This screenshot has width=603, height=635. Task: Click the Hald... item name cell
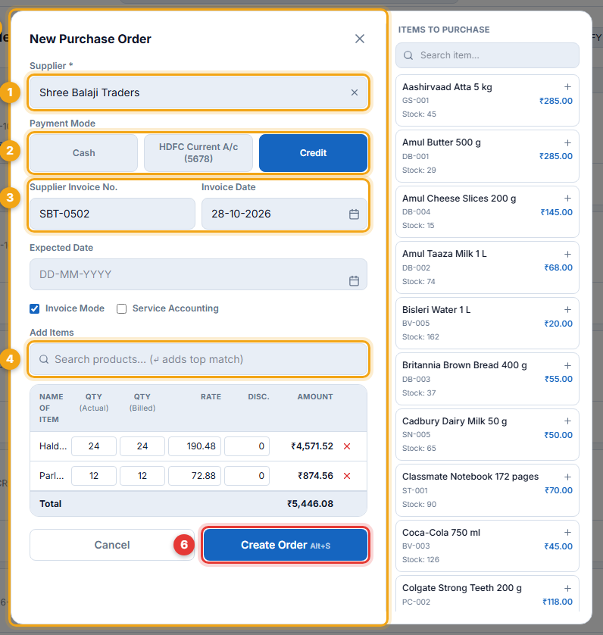coord(53,446)
